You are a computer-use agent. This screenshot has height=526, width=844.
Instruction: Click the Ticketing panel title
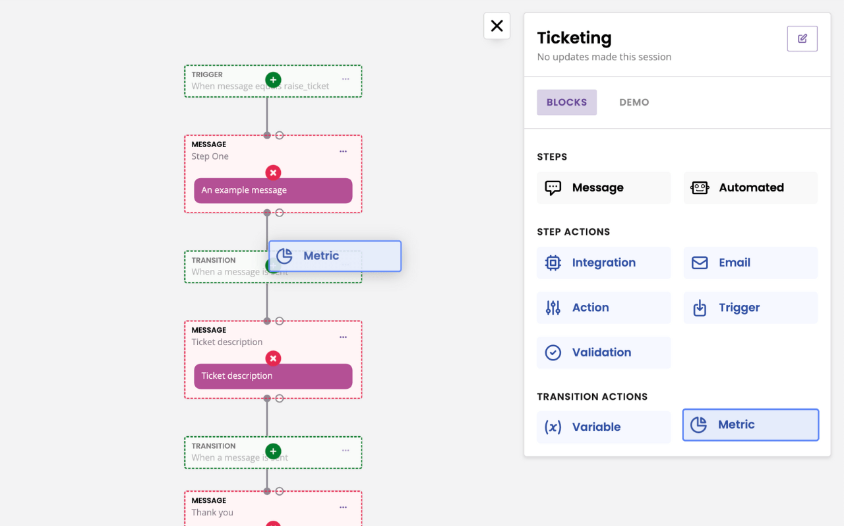tap(574, 38)
